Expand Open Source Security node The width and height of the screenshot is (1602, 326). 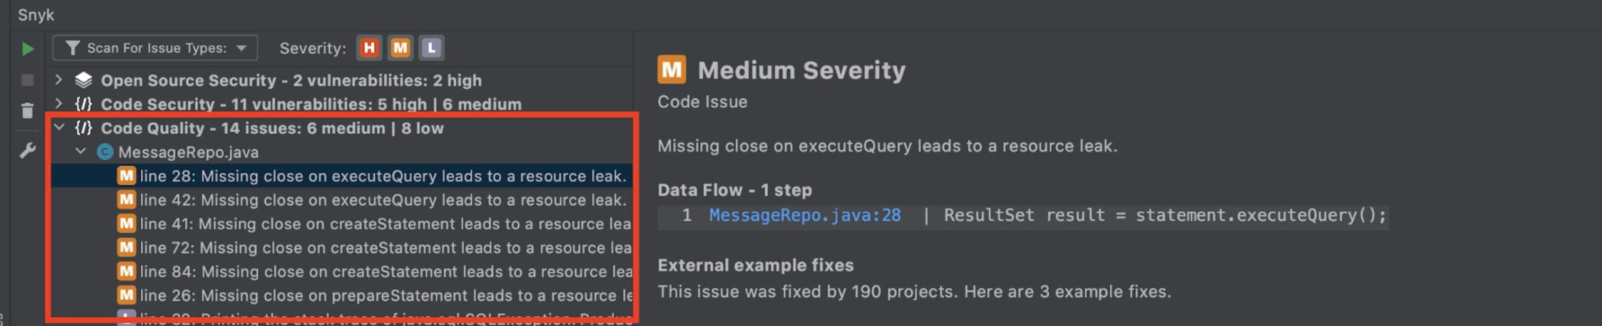coord(58,79)
